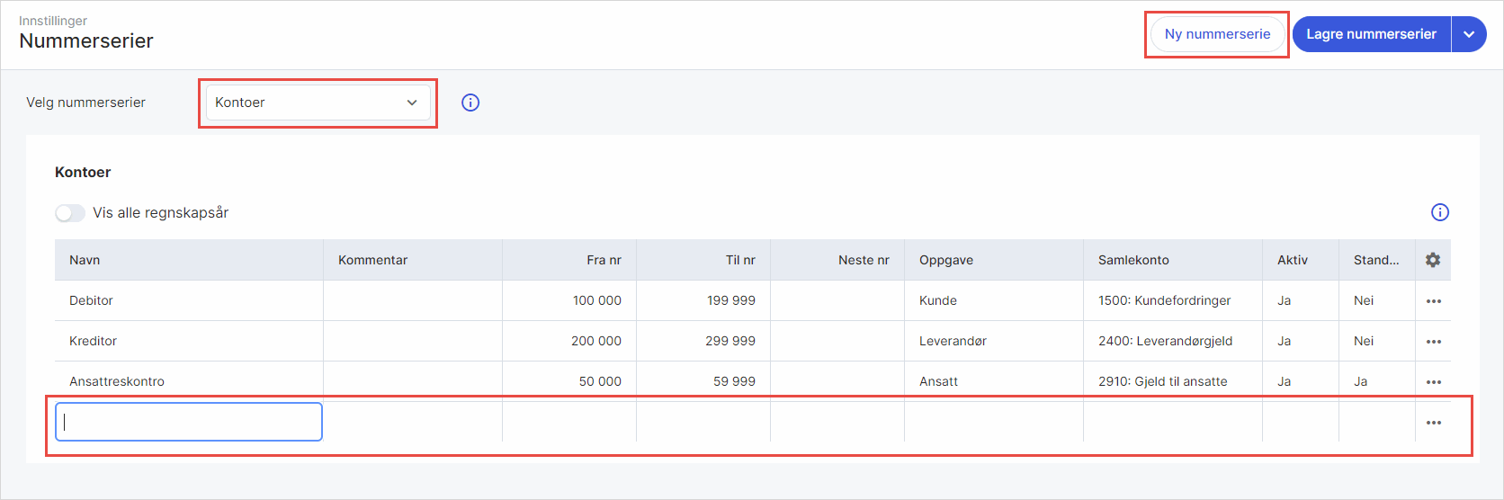
Task: Open the three-dot menu for the new empty row
Action: [x=1434, y=423]
